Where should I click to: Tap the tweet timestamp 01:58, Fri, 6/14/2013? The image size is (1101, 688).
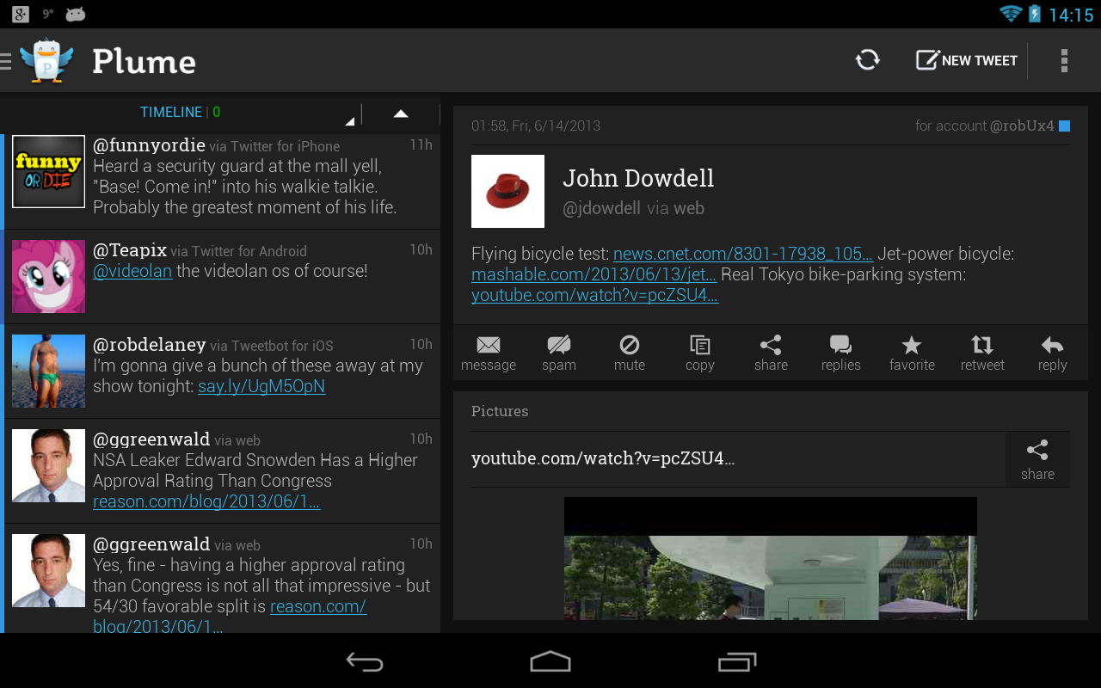(536, 126)
